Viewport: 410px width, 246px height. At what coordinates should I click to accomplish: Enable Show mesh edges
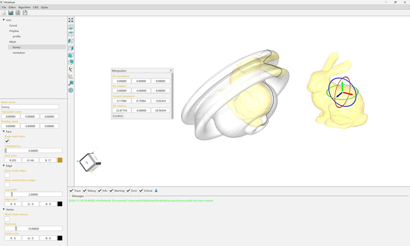click(x=7, y=175)
